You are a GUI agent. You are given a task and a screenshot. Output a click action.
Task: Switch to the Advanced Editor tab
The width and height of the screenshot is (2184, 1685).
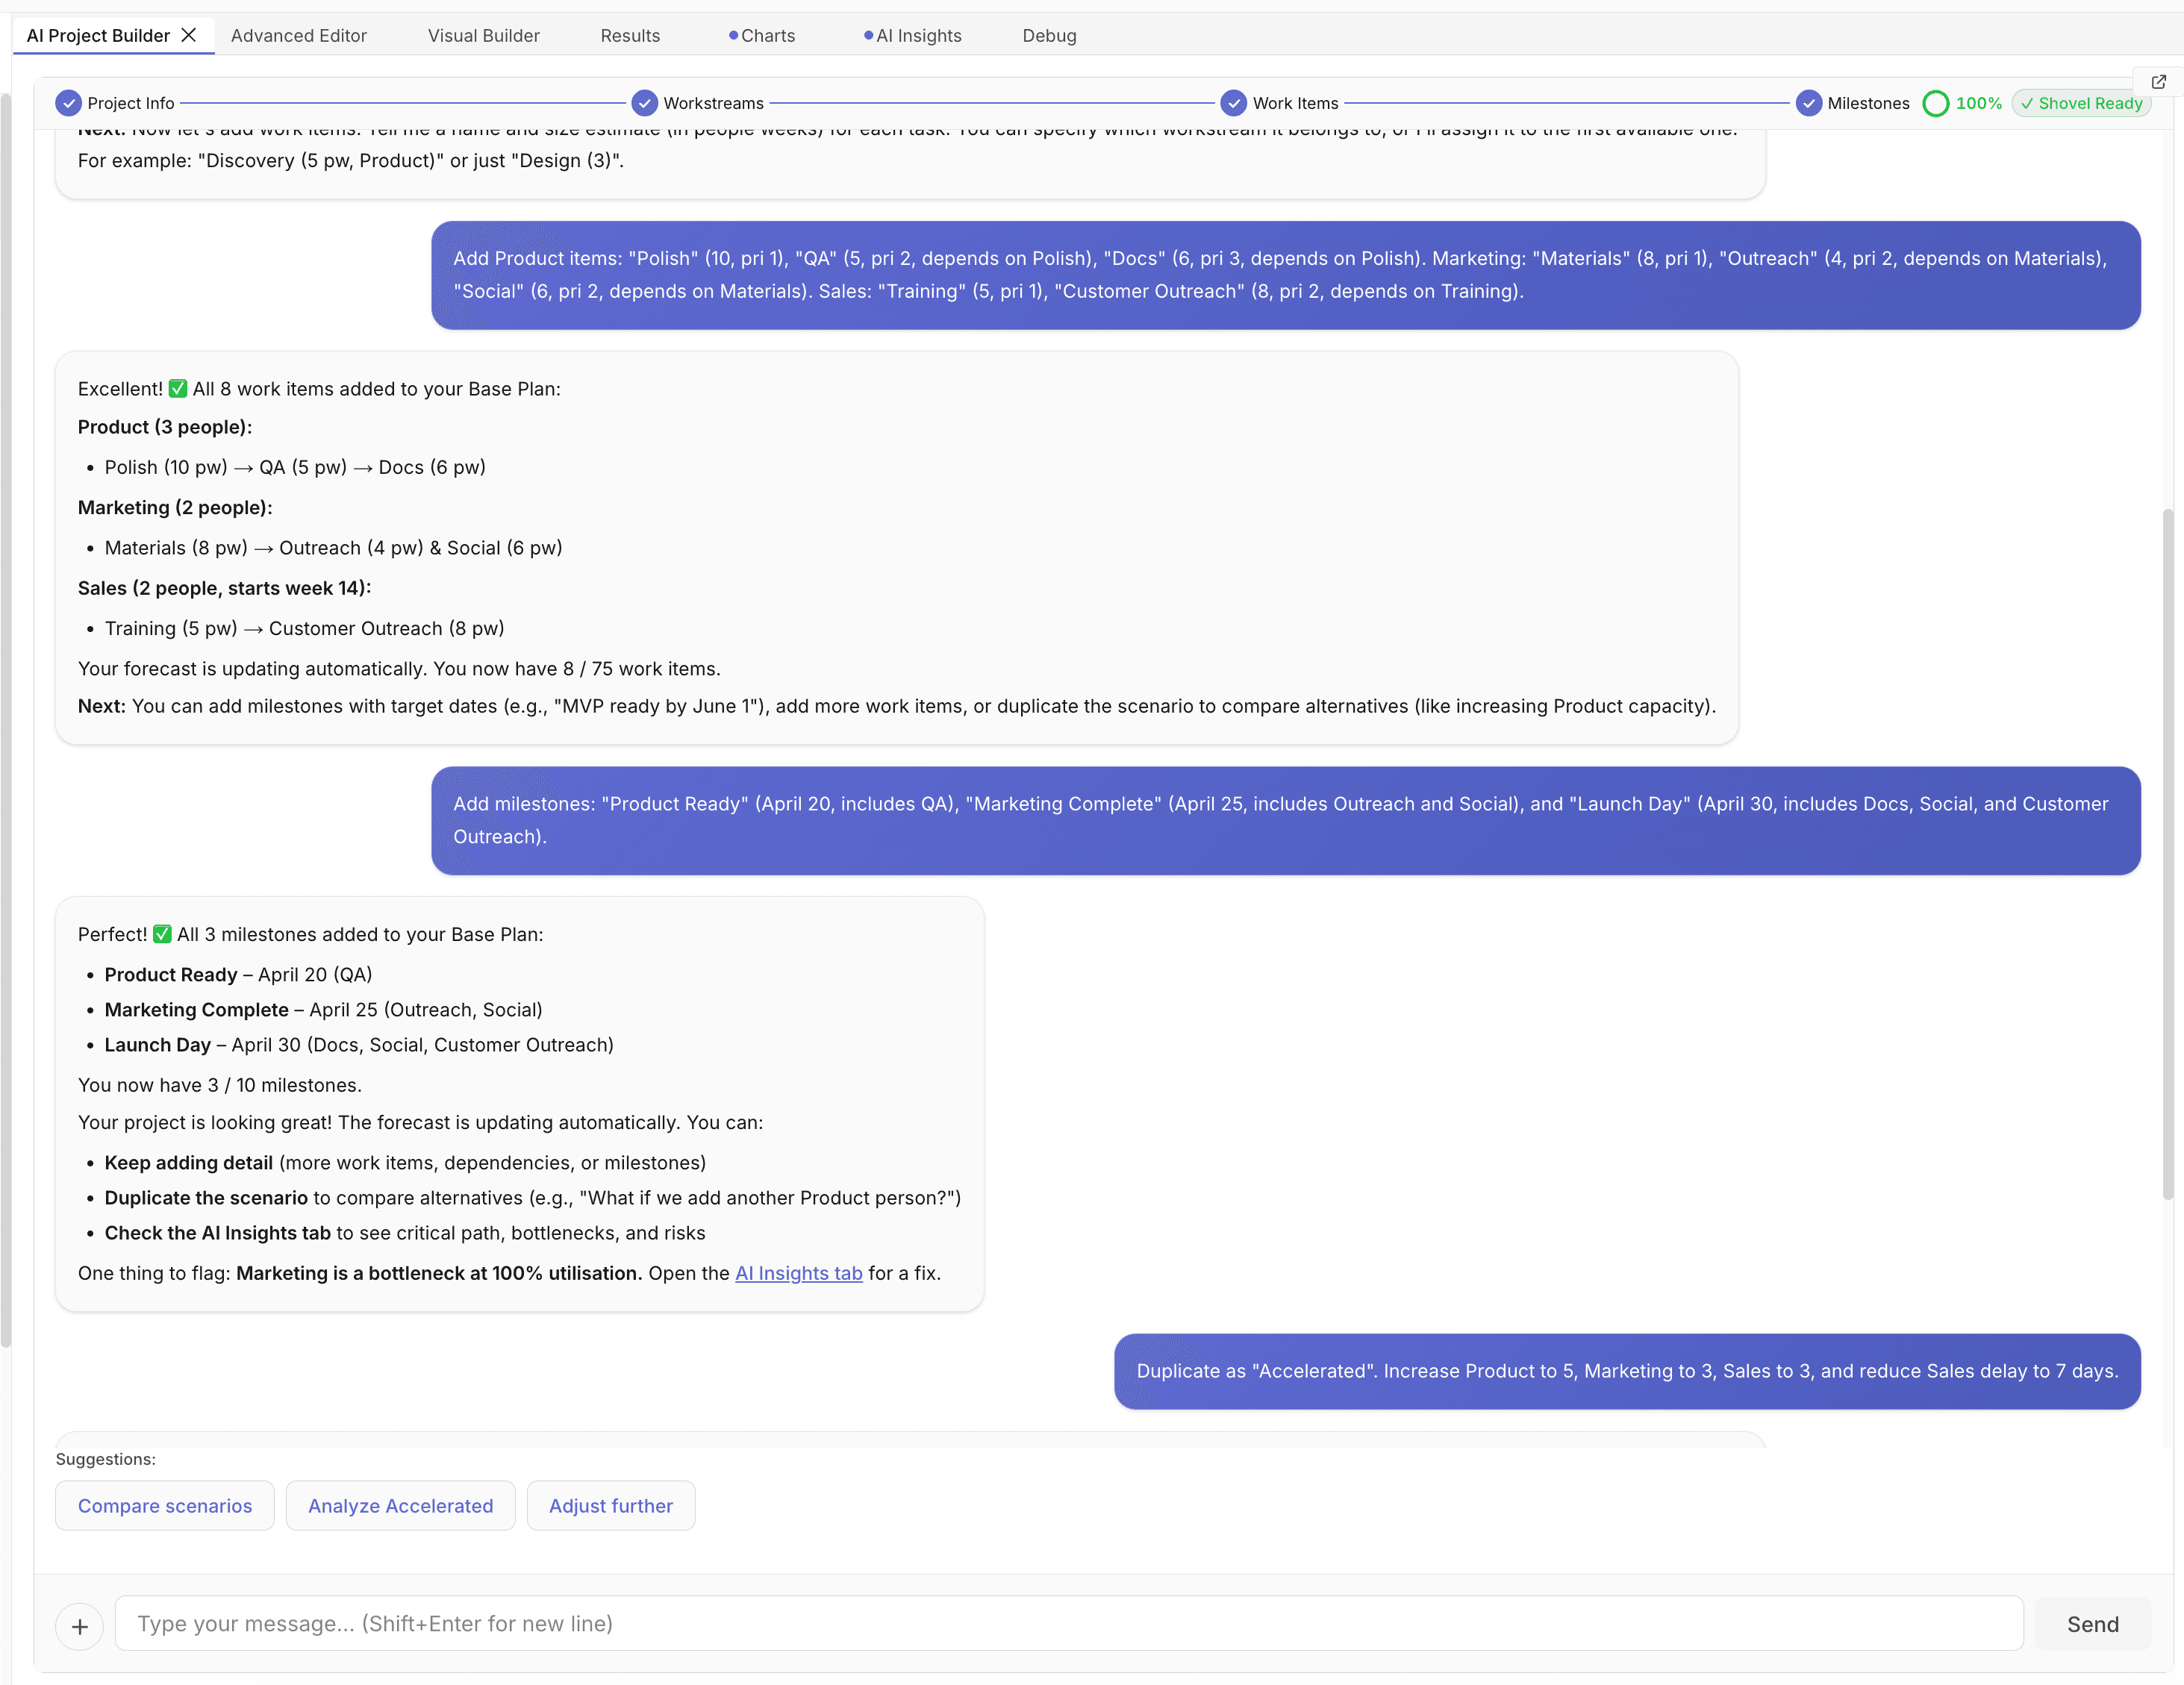point(299,35)
